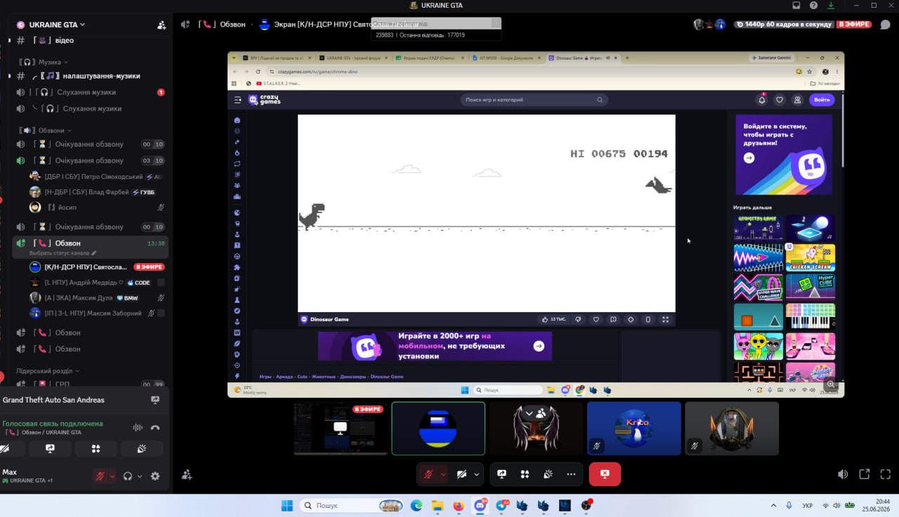
Task: Select the stream thumbnail marked В ЭФИРЕ
Action: 341,428
